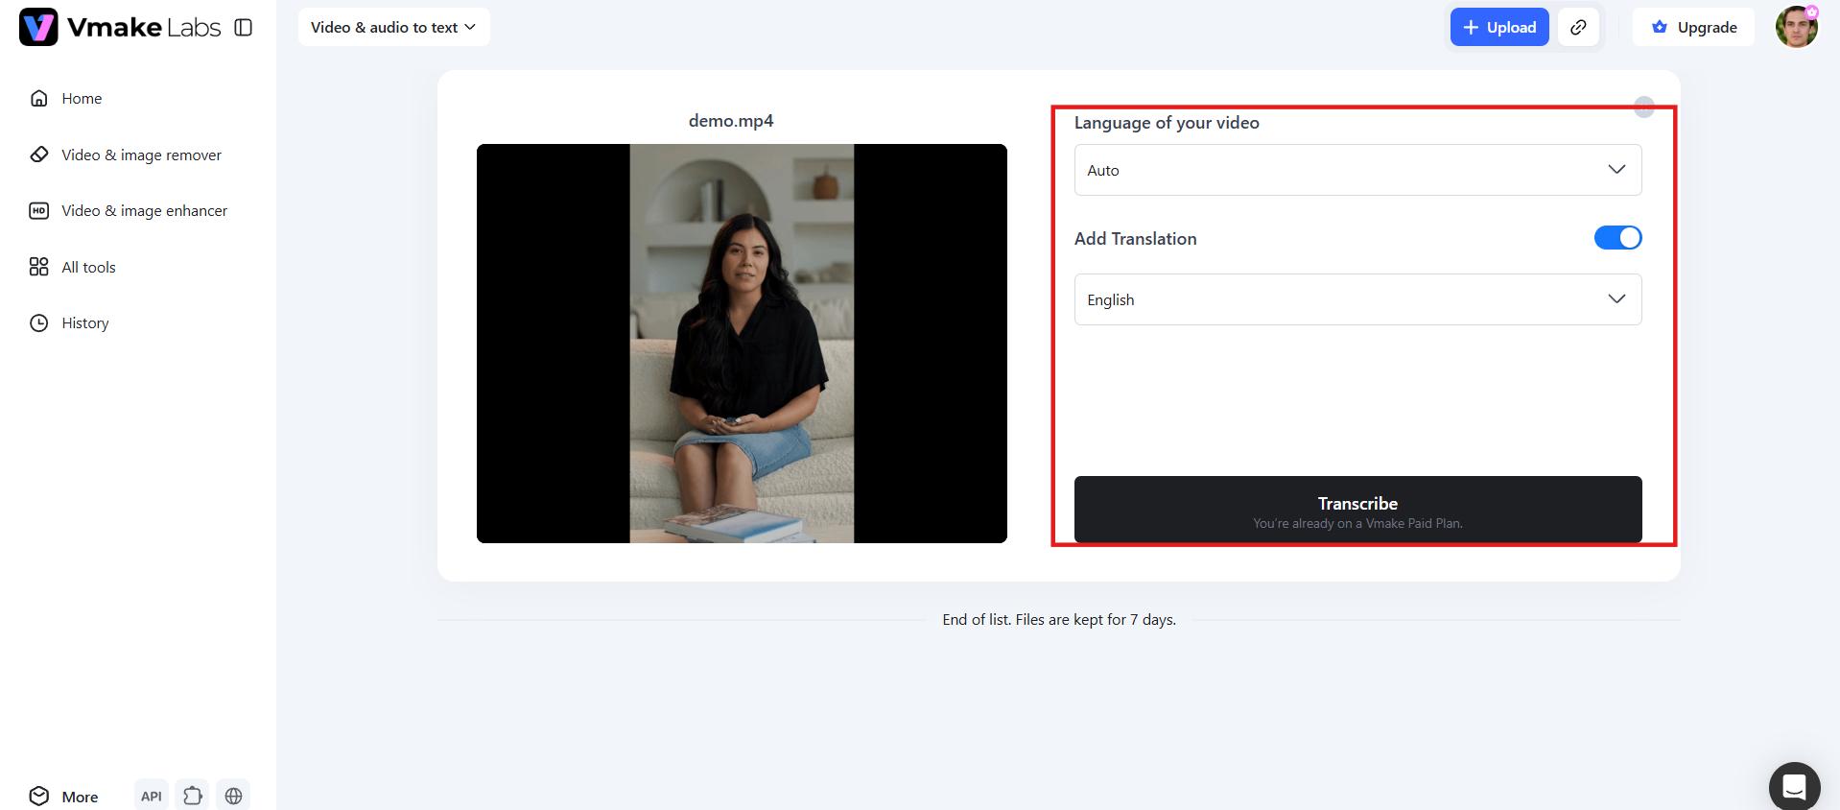Click the Home house icon
The width and height of the screenshot is (1840, 810).
[x=39, y=98]
